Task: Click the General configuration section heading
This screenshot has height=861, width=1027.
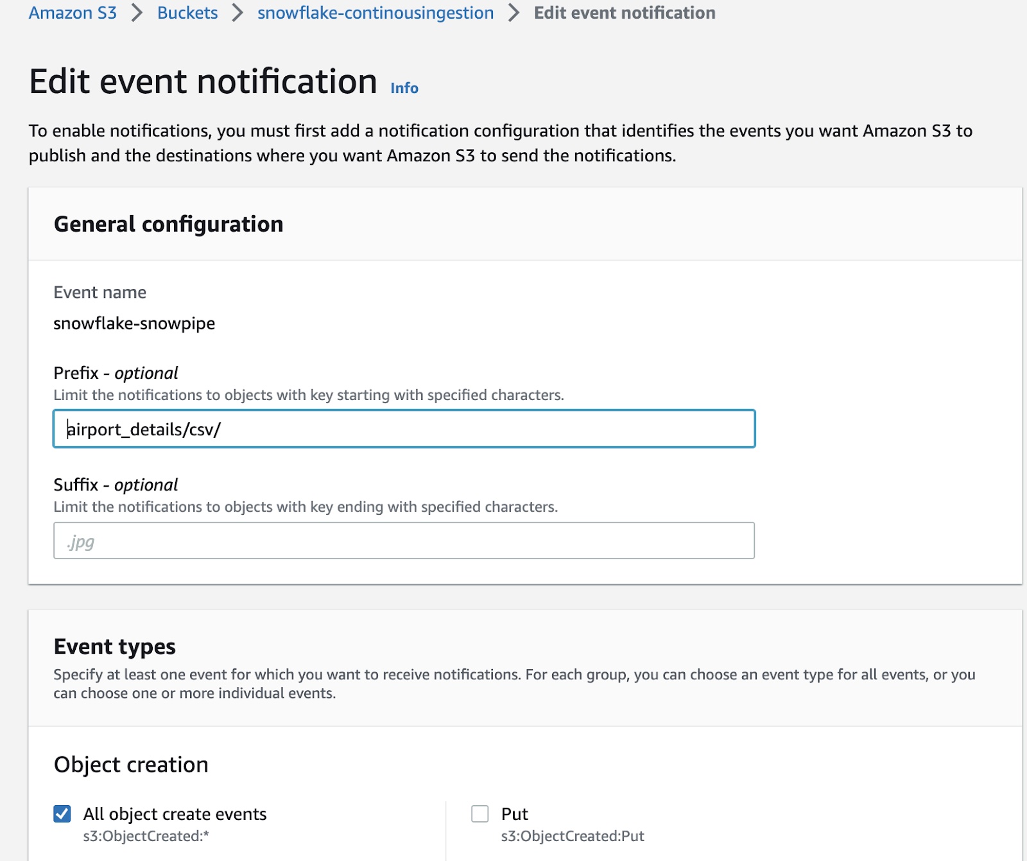Action: pyautogui.click(x=169, y=224)
